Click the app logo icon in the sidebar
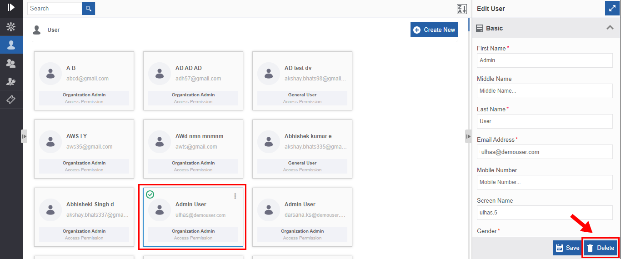Image resolution: width=621 pixels, height=259 pixels. 11,7
